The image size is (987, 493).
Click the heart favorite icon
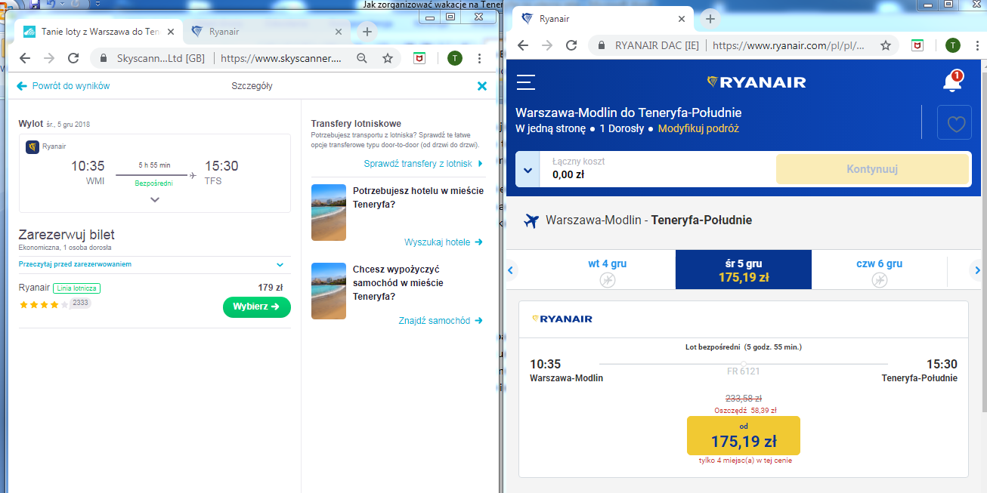click(x=955, y=123)
